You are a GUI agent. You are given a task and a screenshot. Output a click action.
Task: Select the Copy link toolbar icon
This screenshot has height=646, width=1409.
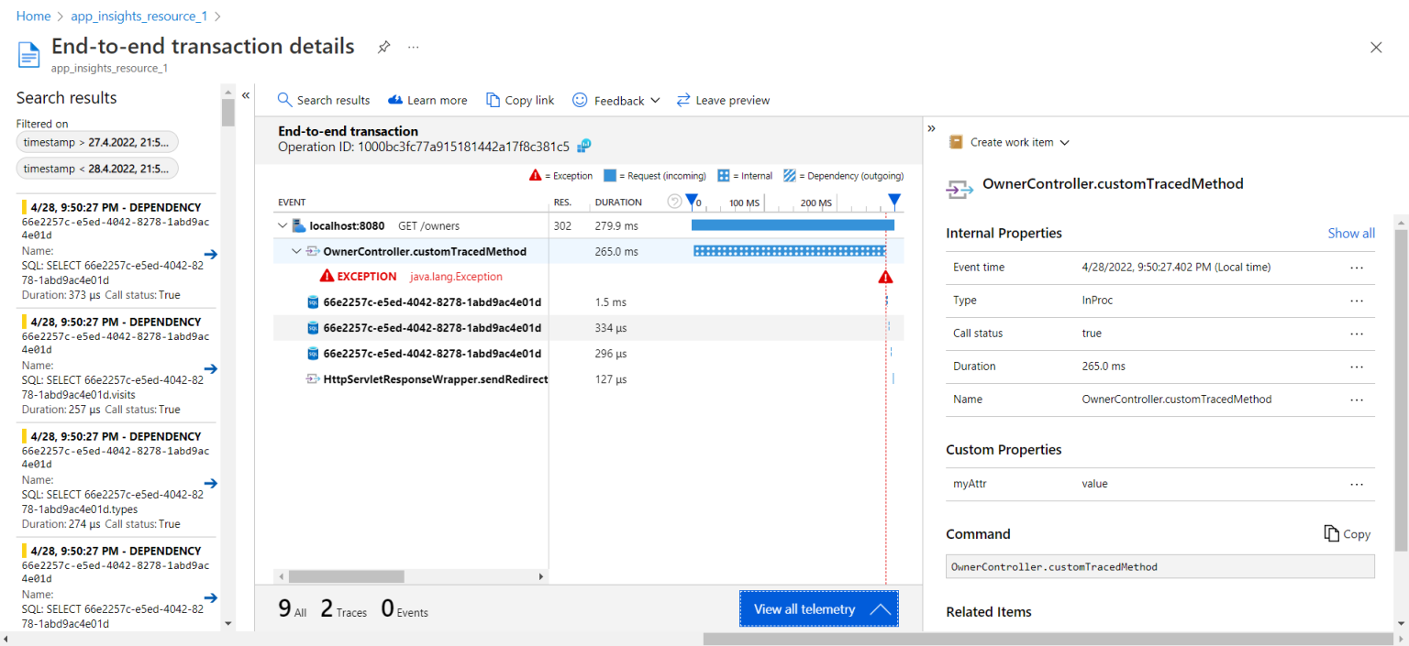pos(494,99)
